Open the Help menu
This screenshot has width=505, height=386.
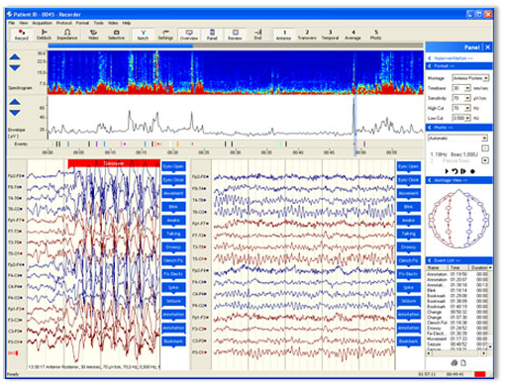(127, 23)
